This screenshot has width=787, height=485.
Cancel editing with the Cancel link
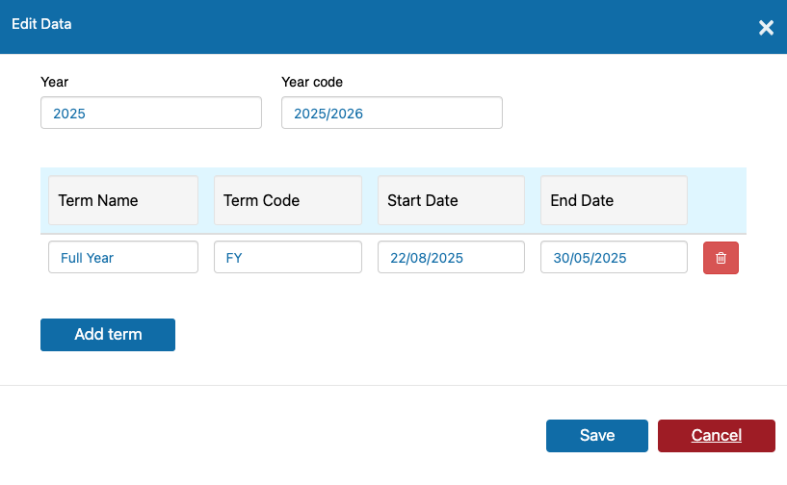coord(717,436)
